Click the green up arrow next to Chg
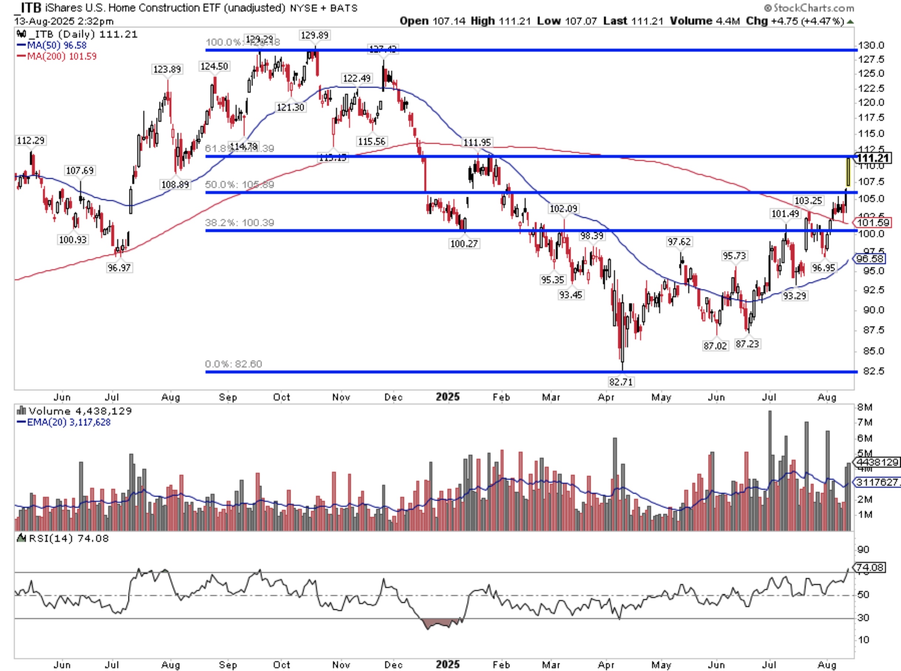The width and height of the screenshot is (901, 671). [850, 21]
